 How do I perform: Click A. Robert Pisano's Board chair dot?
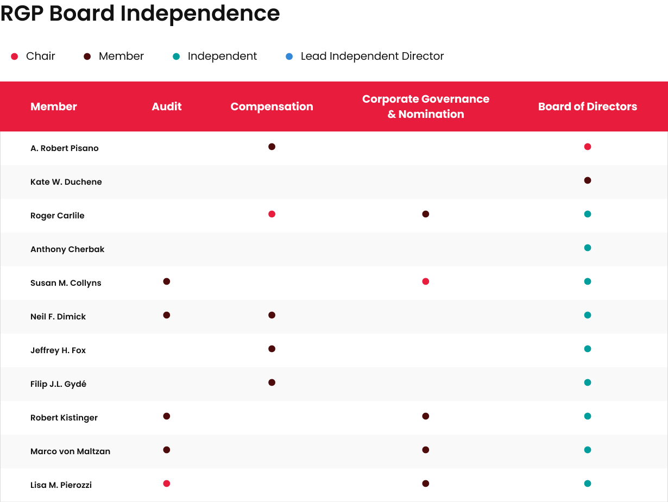[x=587, y=147]
